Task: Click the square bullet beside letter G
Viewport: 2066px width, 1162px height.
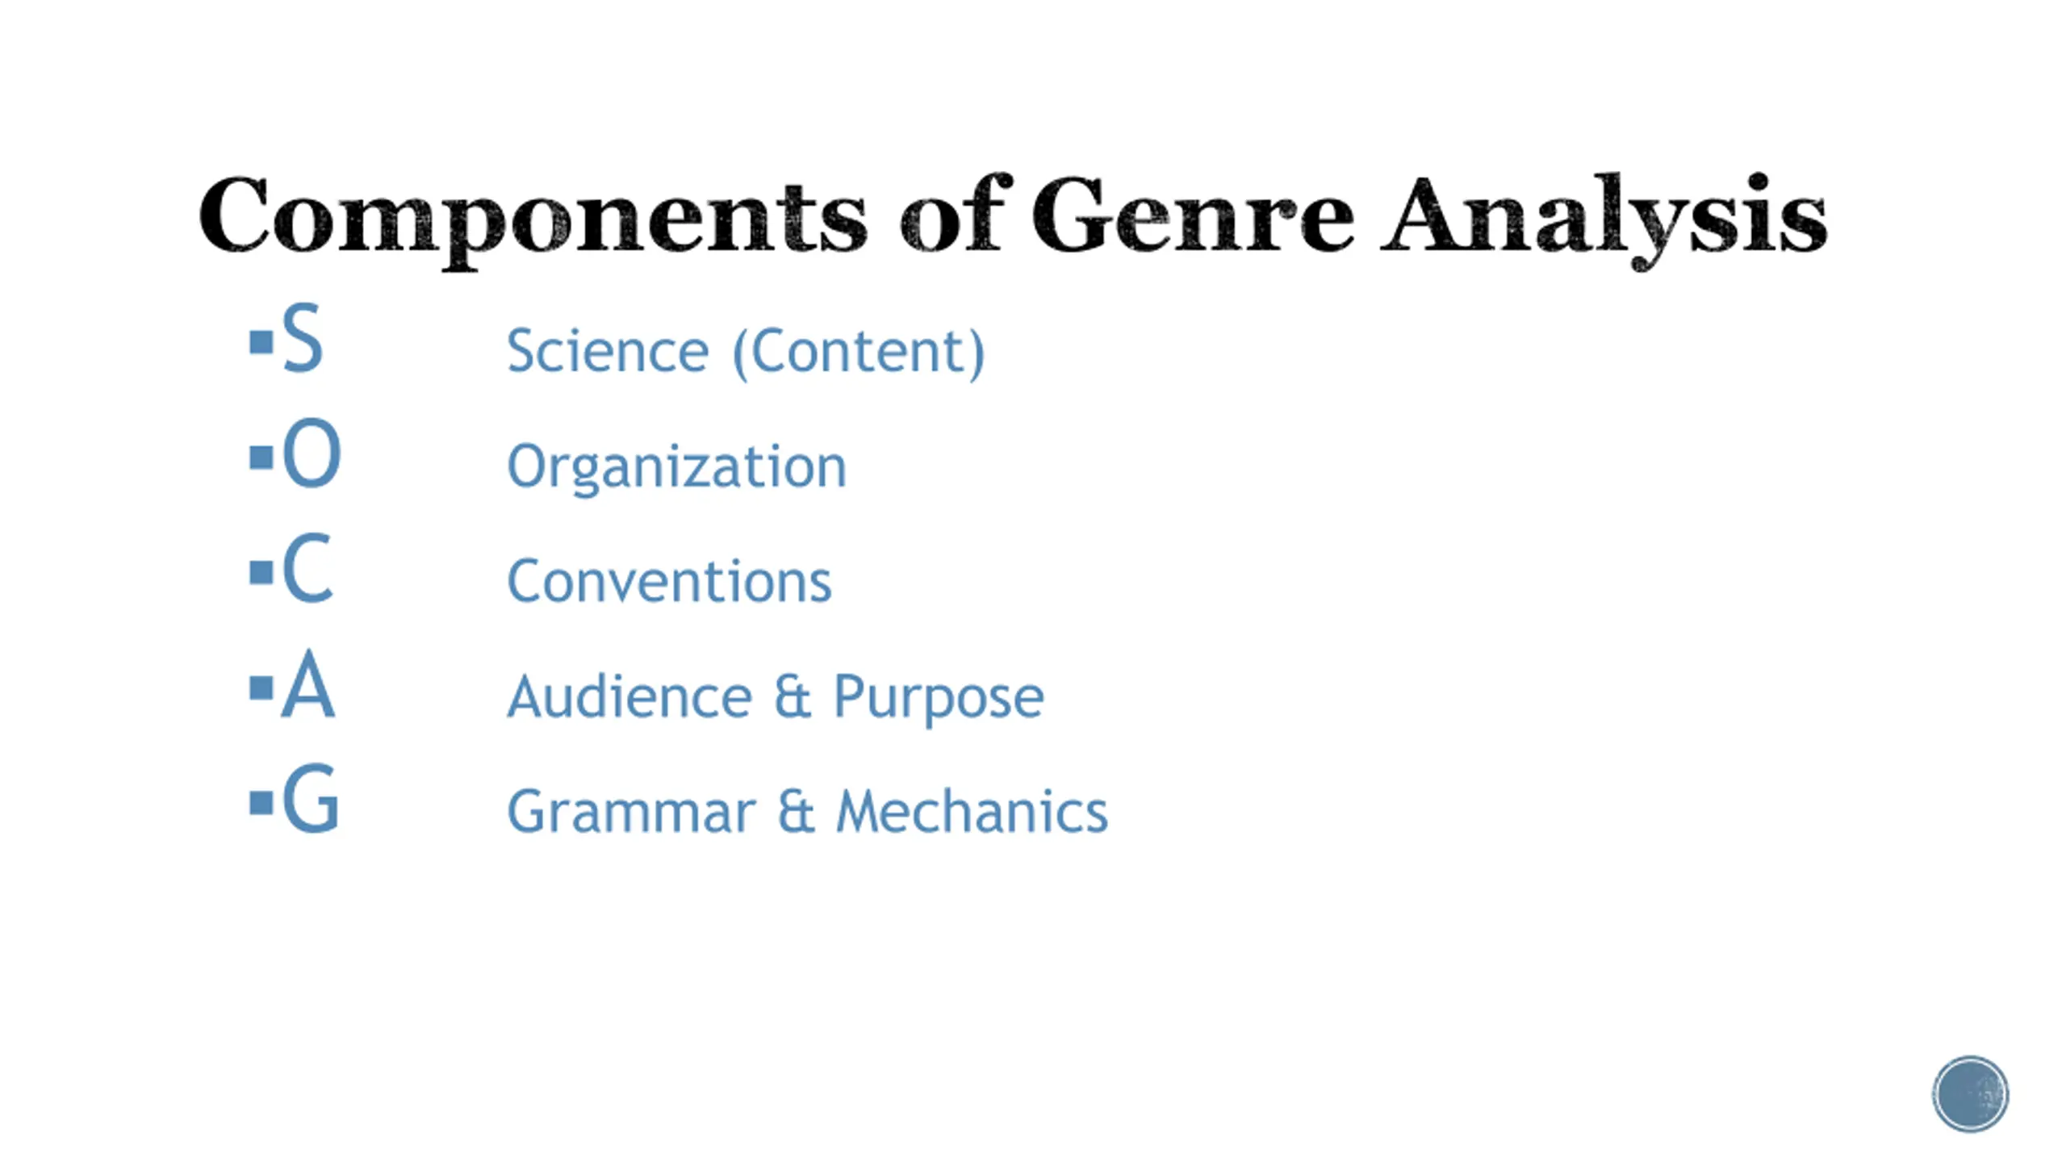Action: (261, 802)
